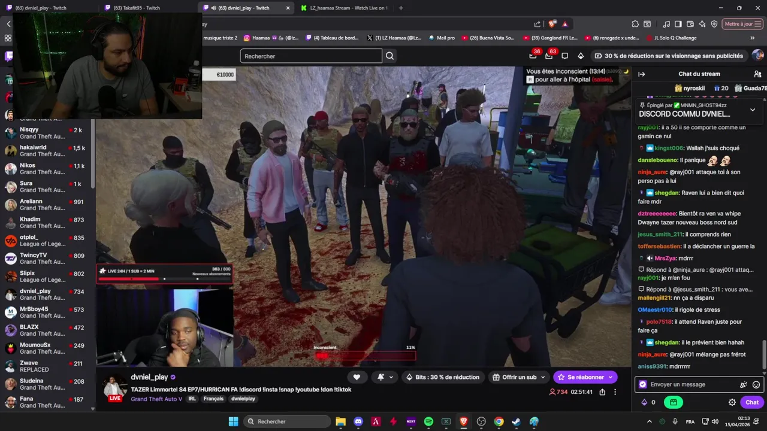Open a new browser tab with plus
767x431 pixels.
point(401,8)
